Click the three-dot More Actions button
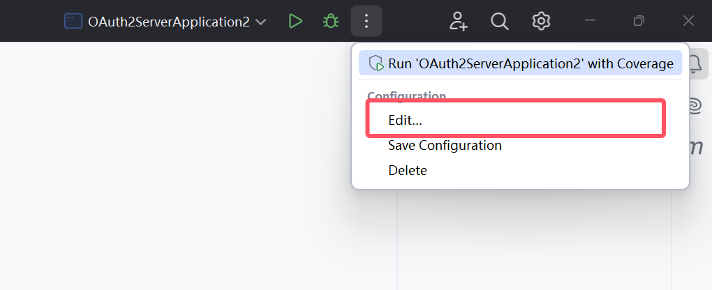The width and height of the screenshot is (712, 290). pyautogui.click(x=366, y=21)
